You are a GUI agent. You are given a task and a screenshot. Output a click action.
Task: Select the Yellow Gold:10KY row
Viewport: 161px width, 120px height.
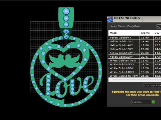[x=135, y=41]
